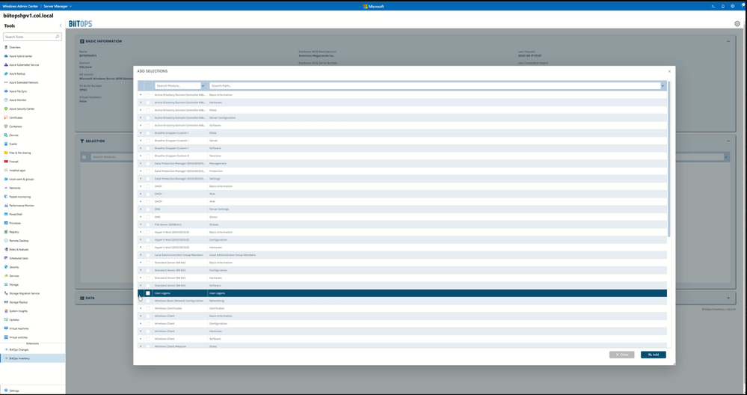Open System Insights tool
The width and height of the screenshot is (747, 395).
pos(18,311)
